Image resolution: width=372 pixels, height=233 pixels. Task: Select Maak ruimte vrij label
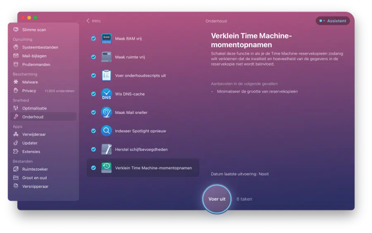coord(130,57)
